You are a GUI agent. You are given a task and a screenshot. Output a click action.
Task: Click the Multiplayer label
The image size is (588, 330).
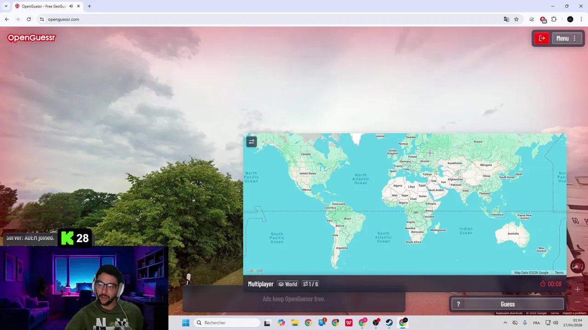tap(260, 284)
